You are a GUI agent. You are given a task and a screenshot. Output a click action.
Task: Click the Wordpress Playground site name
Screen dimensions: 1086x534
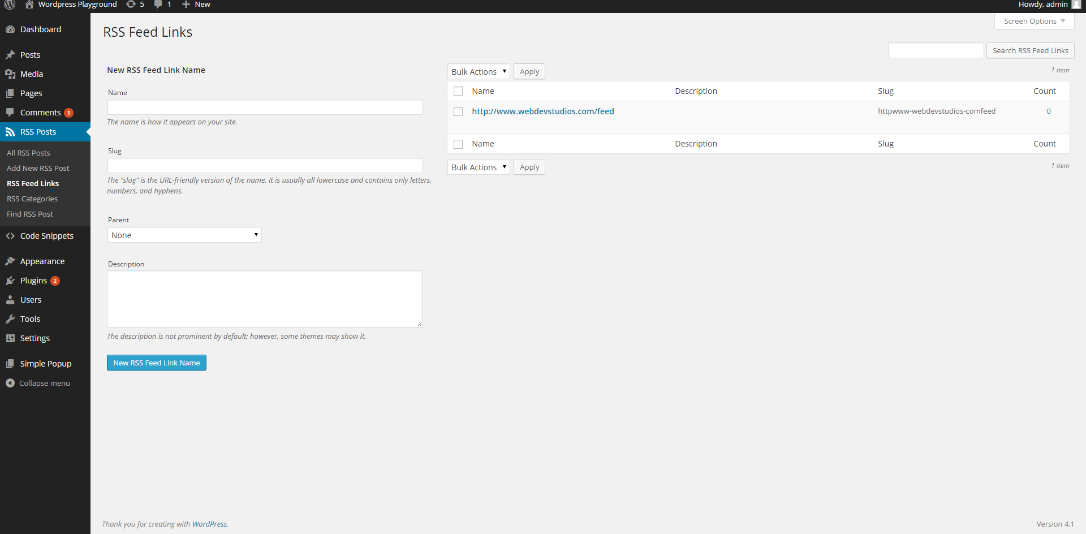coord(77,5)
